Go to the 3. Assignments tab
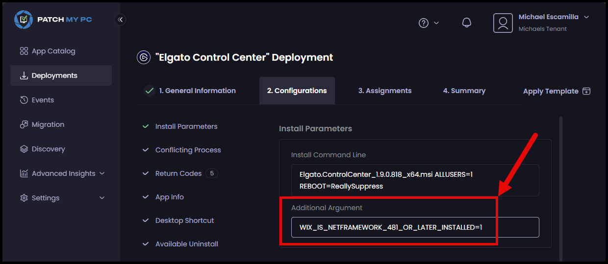The width and height of the screenshot is (608, 264). tap(385, 91)
